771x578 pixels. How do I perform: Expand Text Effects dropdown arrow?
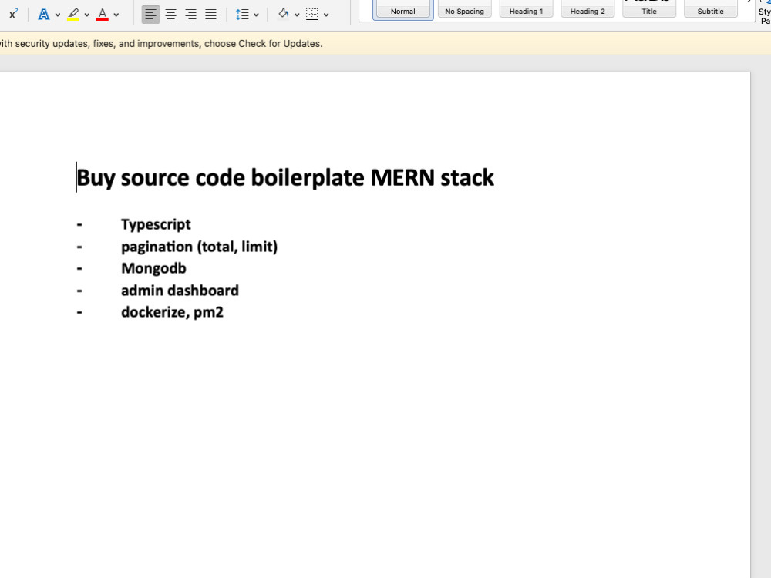58,15
